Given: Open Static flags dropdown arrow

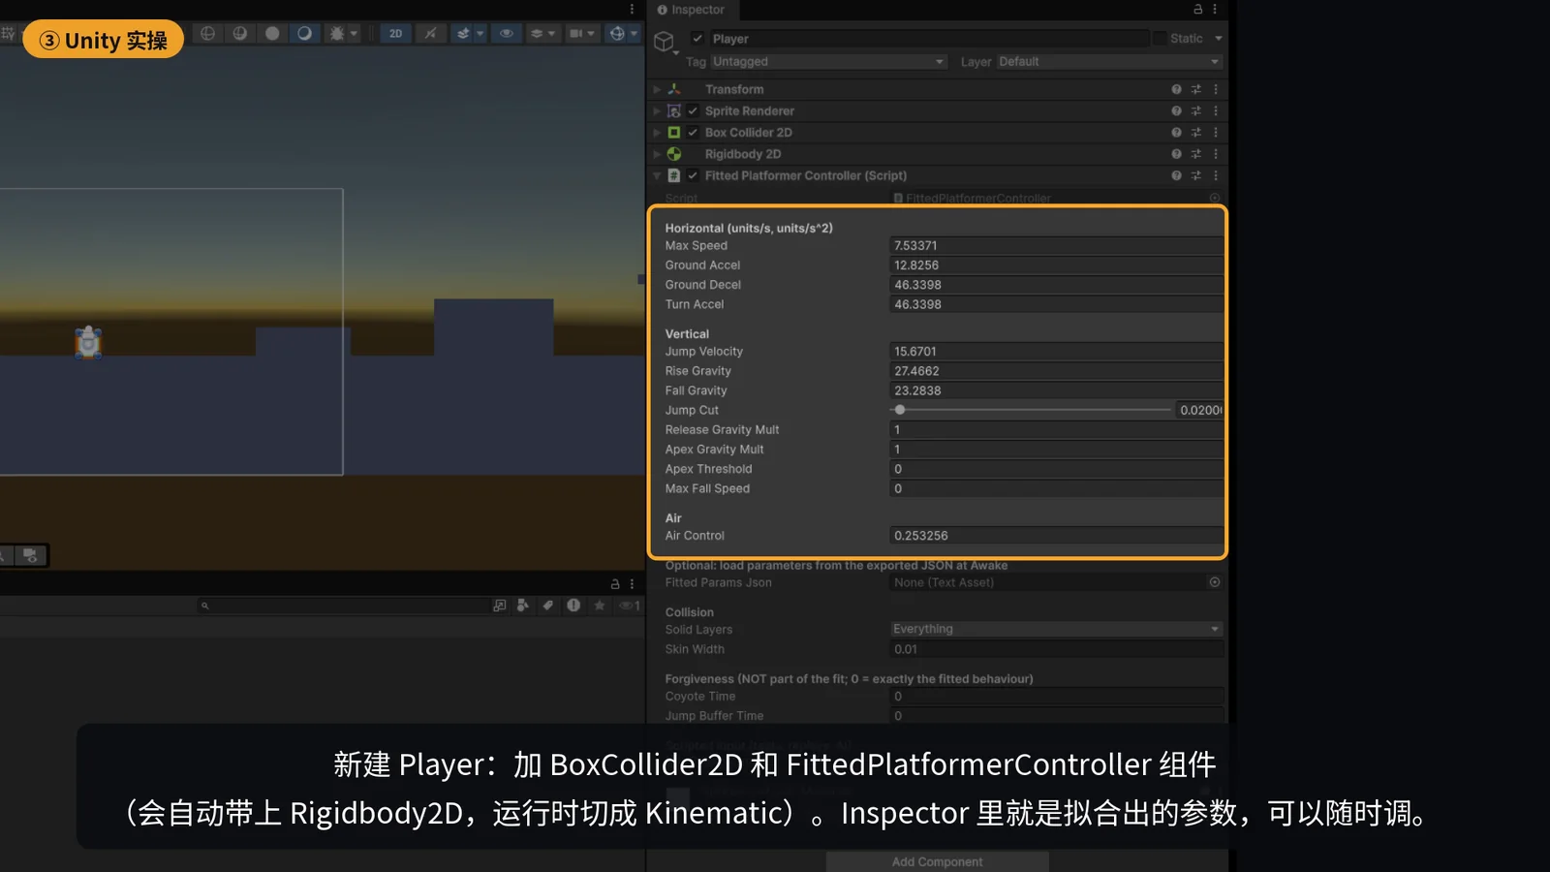Looking at the screenshot, I should tap(1218, 39).
